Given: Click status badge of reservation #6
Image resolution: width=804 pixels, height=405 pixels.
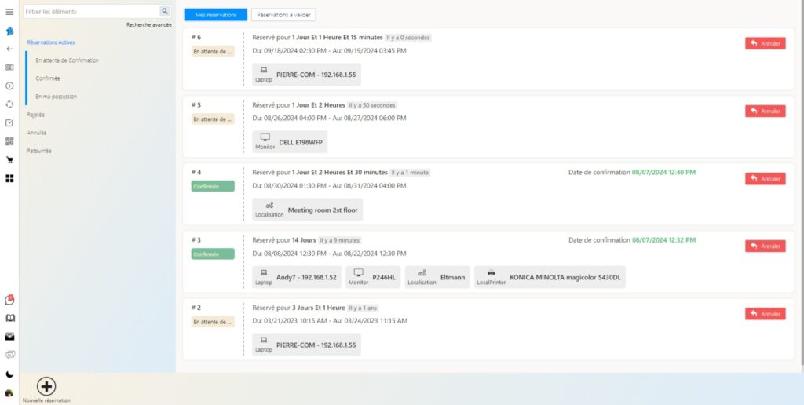Looking at the screenshot, I should [213, 51].
